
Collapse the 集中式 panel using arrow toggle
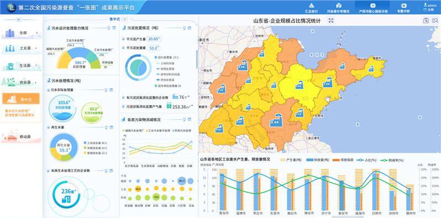point(125,19)
